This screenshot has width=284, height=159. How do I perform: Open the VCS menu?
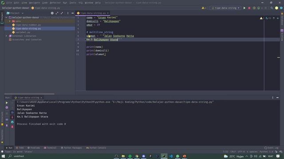80,3
